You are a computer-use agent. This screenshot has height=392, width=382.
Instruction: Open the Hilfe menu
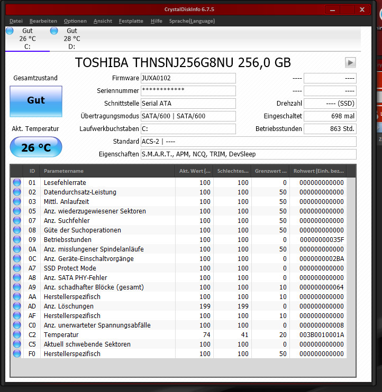(x=157, y=21)
